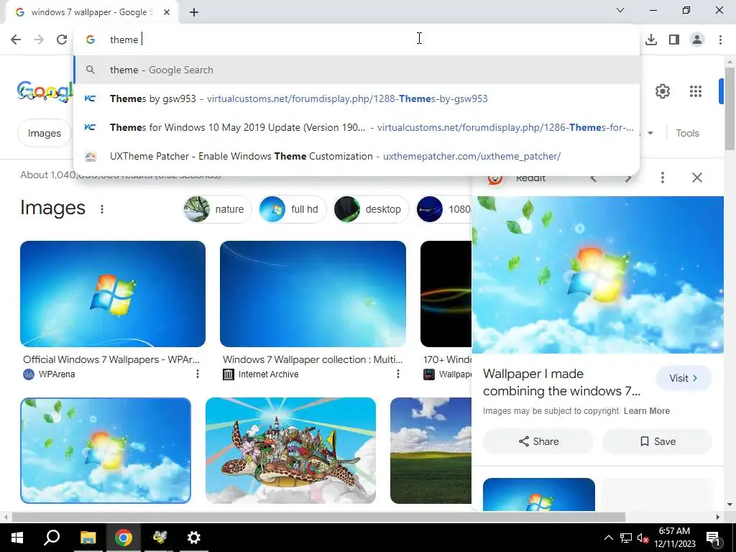Click the taskbar clock showing 6:57 AM
Image resolution: width=736 pixels, height=552 pixels.
point(674,538)
